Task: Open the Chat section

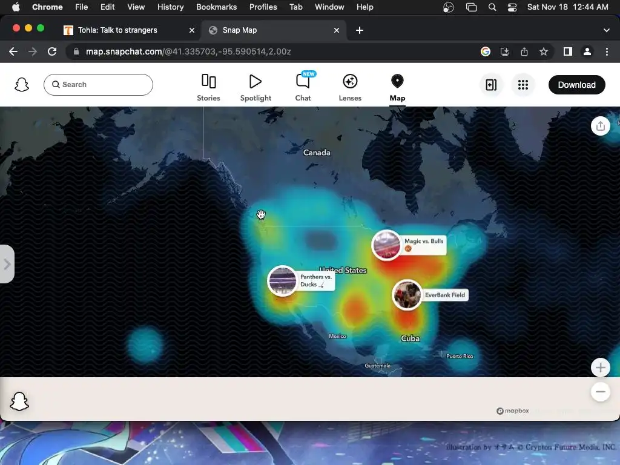Action: pyautogui.click(x=303, y=88)
